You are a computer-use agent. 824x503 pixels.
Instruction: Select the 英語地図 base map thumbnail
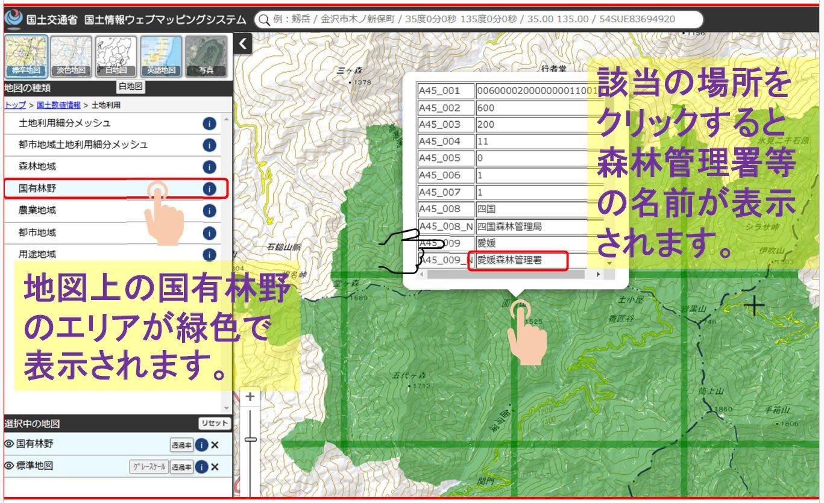click(161, 56)
